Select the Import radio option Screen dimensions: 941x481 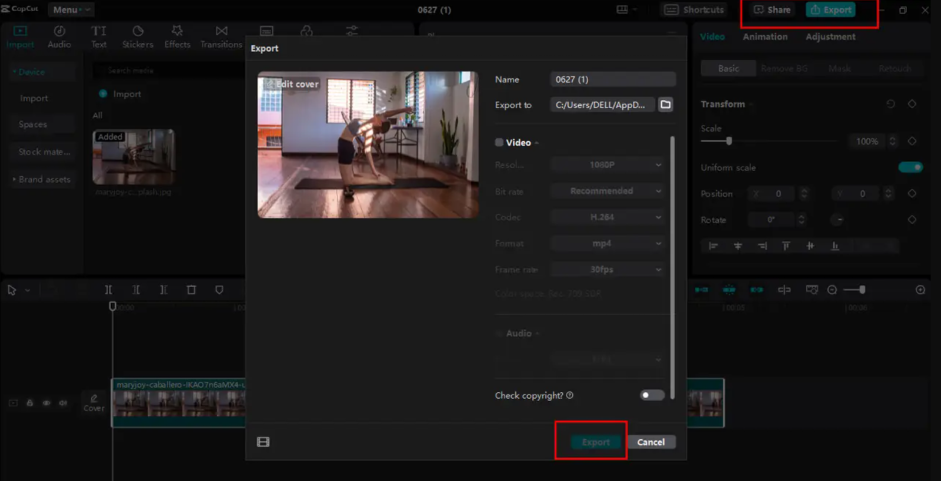pos(103,94)
